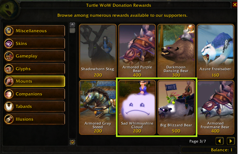Close the Donation Rewards window

(x=235, y=5)
